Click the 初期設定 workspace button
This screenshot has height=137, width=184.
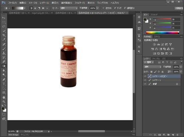click(x=179, y=8)
